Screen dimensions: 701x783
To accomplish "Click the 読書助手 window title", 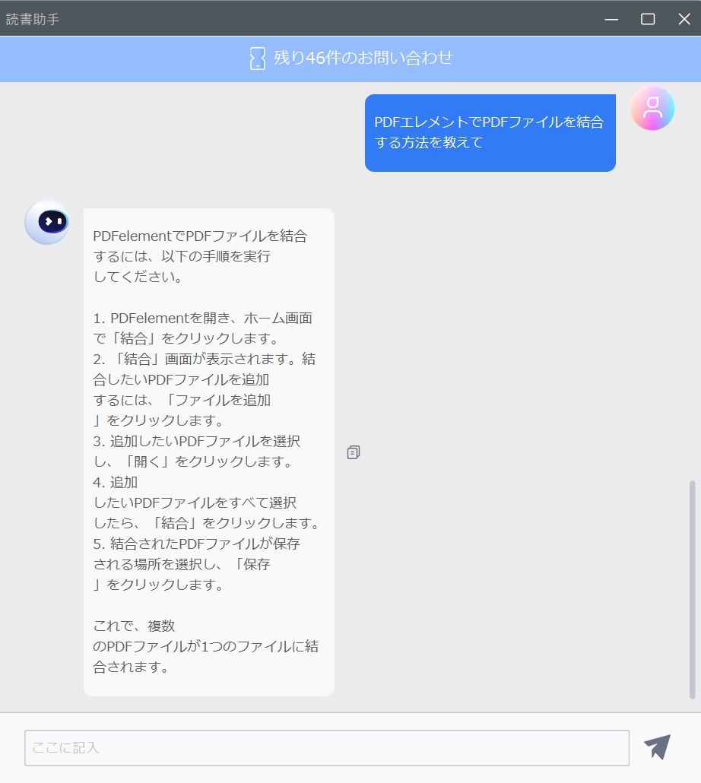I will coord(33,19).
